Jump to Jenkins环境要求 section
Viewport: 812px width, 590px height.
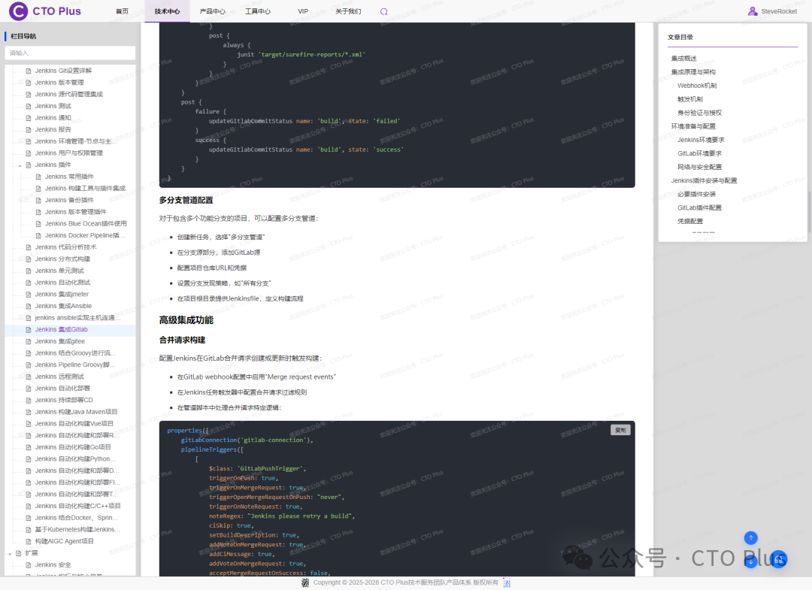click(x=701, y=140)
